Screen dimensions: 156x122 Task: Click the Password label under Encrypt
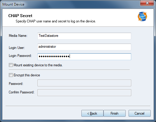coord(16,84)
